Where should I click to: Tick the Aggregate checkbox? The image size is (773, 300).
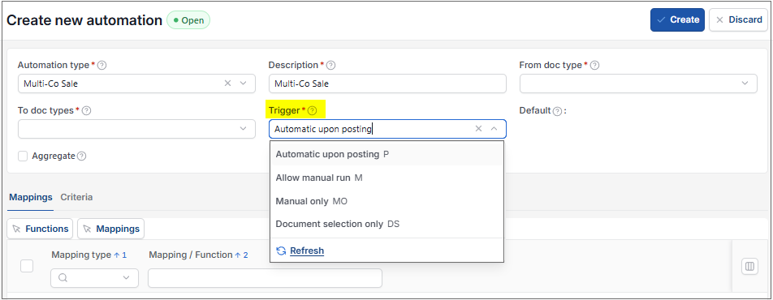click(23, 156)
